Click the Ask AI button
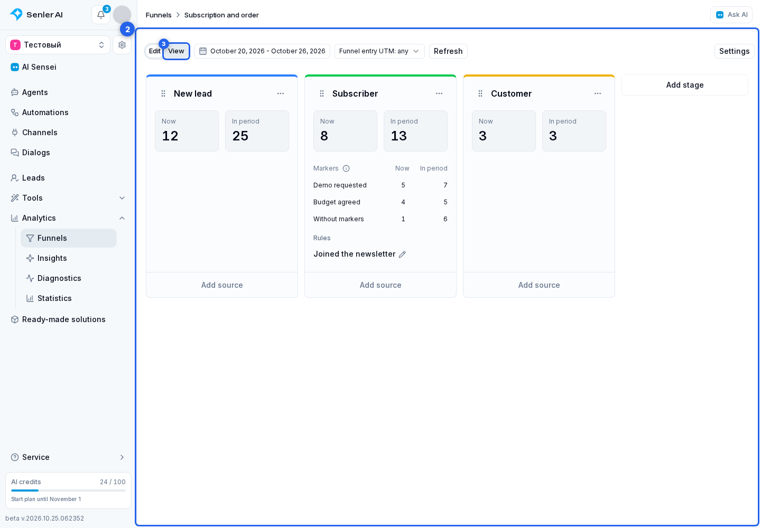Image resolution: width=761 pixels, height=528 pixels. coord(731,15)
